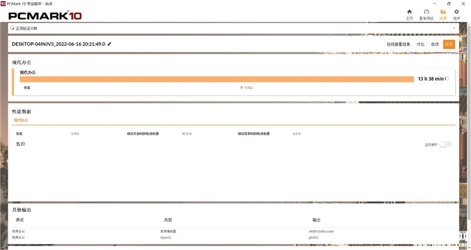Click the spinner icon beside 正在验证分数

pyautogui.click(x=12, y=28)
